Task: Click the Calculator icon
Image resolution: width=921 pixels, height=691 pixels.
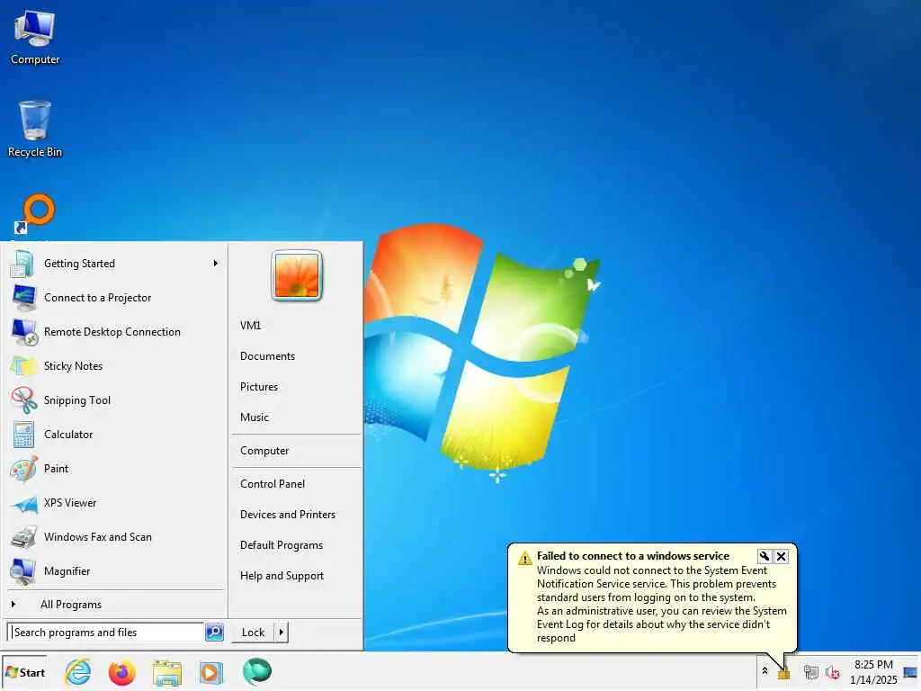Action: coord(24,435)
